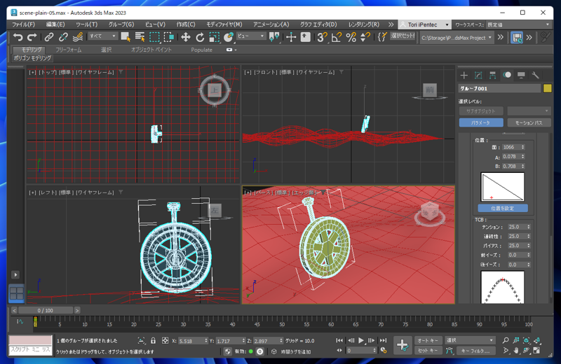Expand the 選択 key filter dropdown
561x364 pixels.
click(x=470, y=340)
